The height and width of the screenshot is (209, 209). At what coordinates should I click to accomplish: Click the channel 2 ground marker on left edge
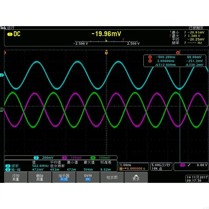pos(2,76)
